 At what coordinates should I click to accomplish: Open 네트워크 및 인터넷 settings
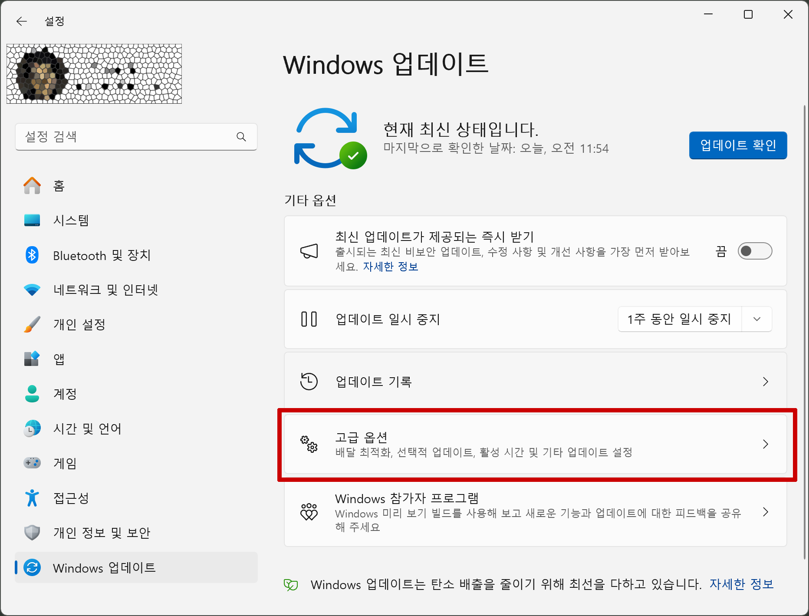136,290
